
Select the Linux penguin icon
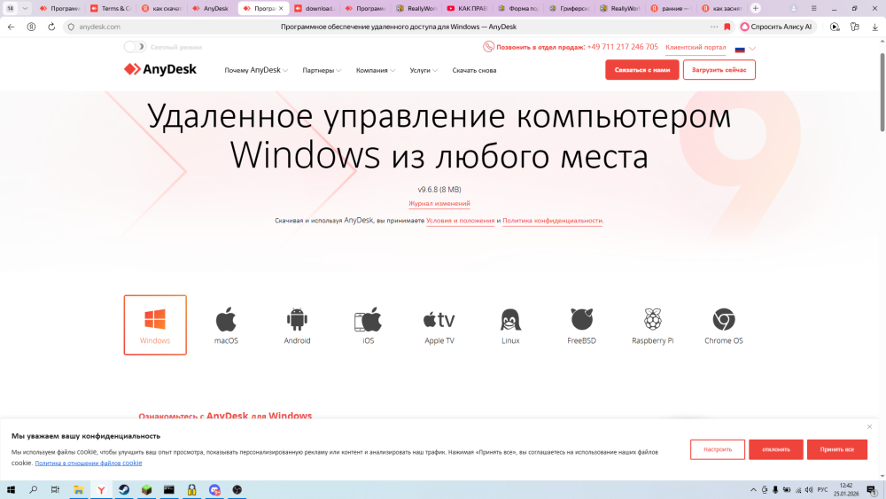click(x=510, y=325)
